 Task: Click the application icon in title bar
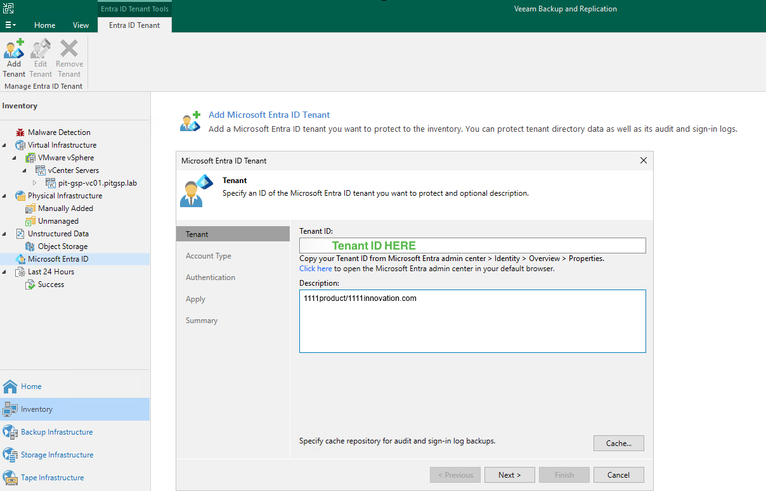click(x=8, y=8)
